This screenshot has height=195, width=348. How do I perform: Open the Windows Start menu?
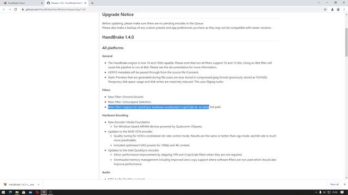pos(3,192)
